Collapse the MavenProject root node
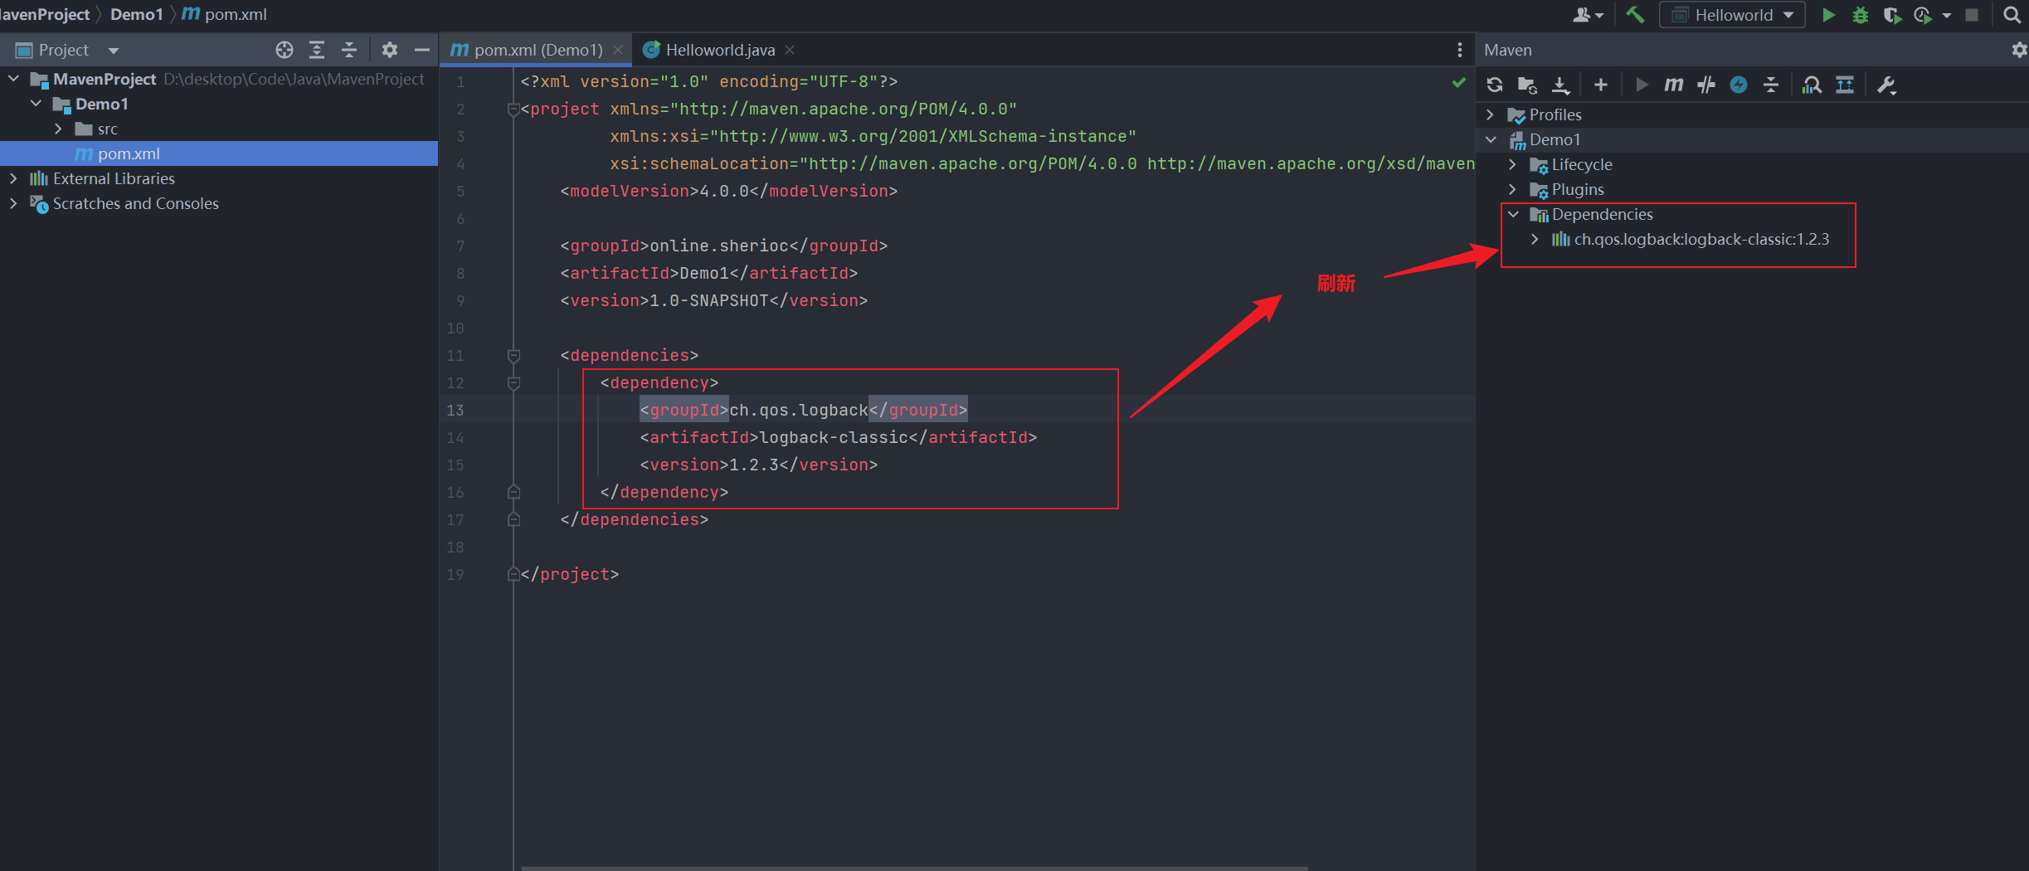The width and height of the screenshot is (2029, 871). point(14,79)
